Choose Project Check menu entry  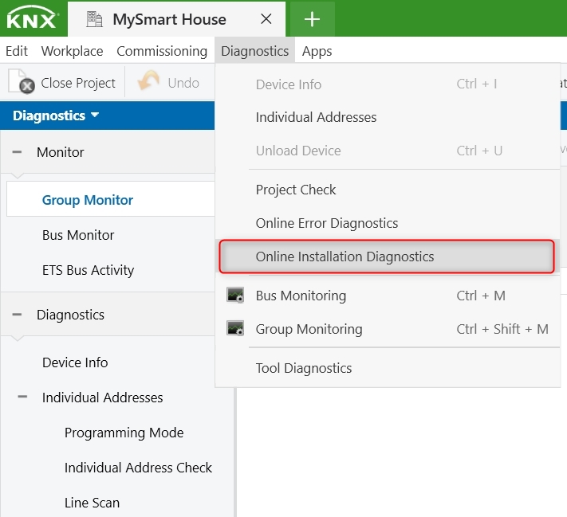(388, 190)
